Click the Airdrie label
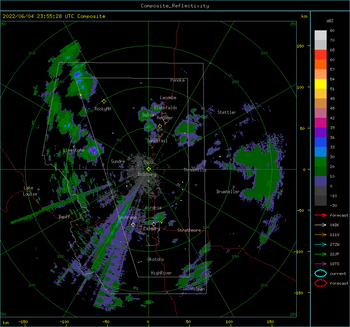This screenshot has width=350, height=327. pyautogui.click(x=153, y=208)
